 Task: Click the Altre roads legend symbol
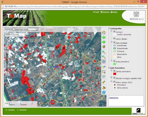tap(115, 57)
